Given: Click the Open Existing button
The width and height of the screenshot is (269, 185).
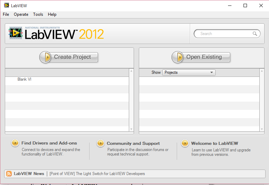Looking at the screenshot, I should [201, 57].
